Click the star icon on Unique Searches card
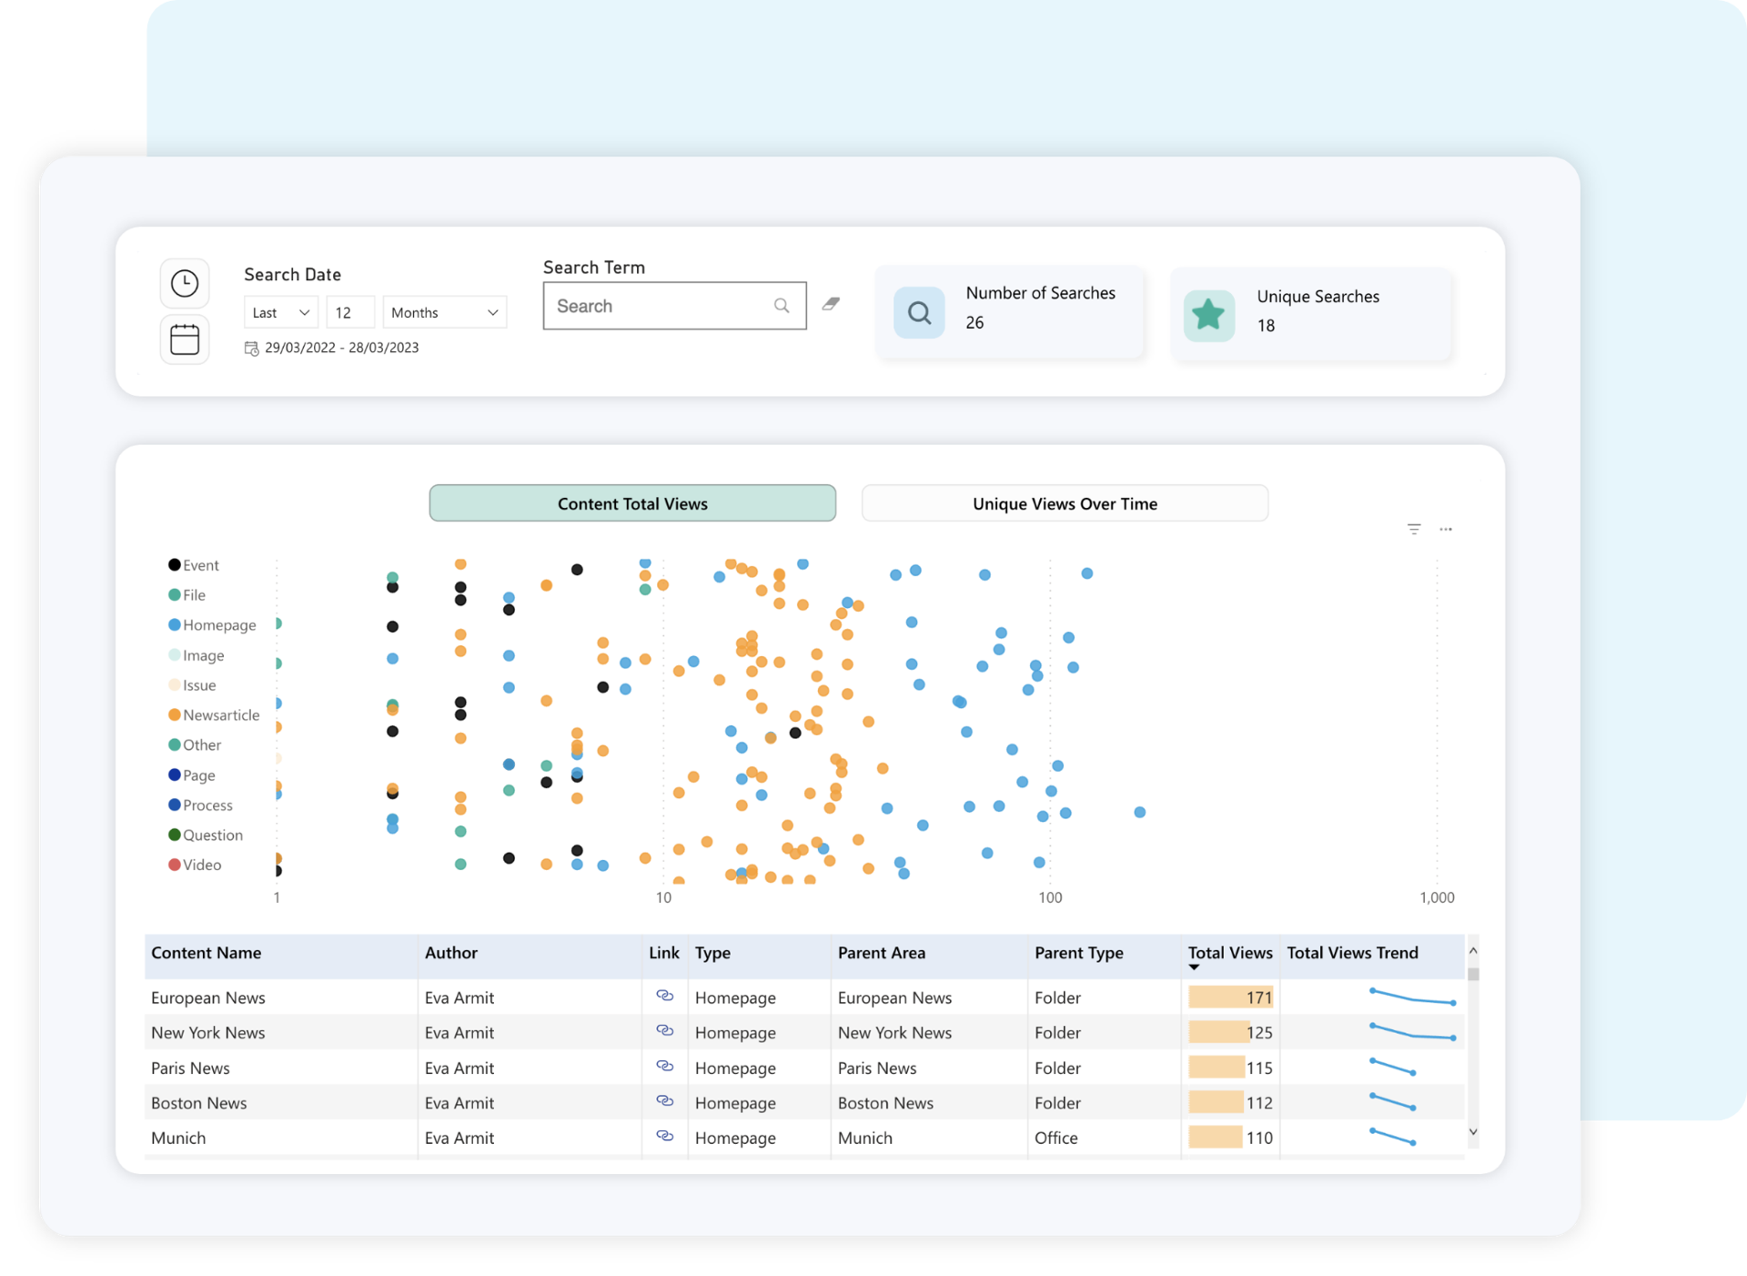1747x1276 pixels. pyautogui.click(x=1208, y=314)
